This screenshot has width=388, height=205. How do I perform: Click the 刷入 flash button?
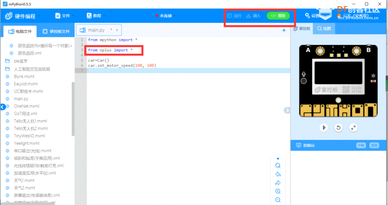pos(253,16)
